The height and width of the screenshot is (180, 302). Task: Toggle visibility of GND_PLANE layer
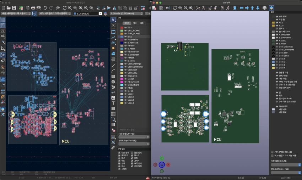[125, 30]
